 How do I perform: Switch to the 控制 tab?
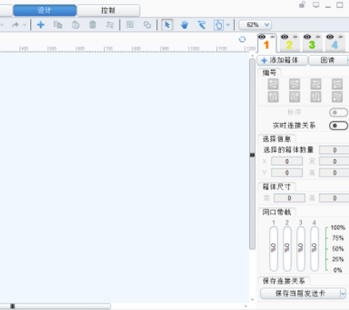108,10
